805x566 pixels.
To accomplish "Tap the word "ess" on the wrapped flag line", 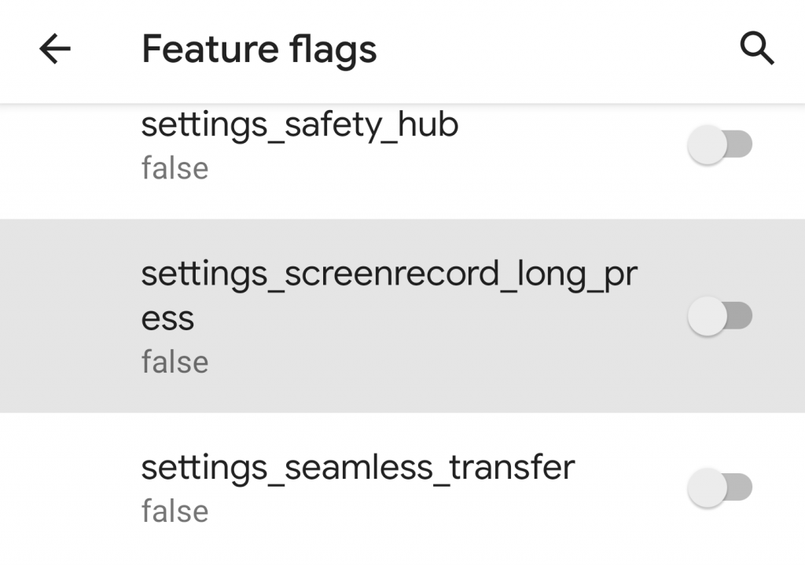I will [167, 319].
